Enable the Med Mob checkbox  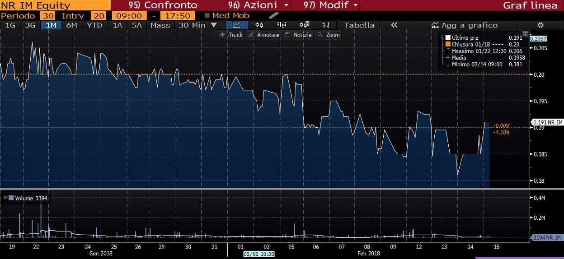pos(207,15)
